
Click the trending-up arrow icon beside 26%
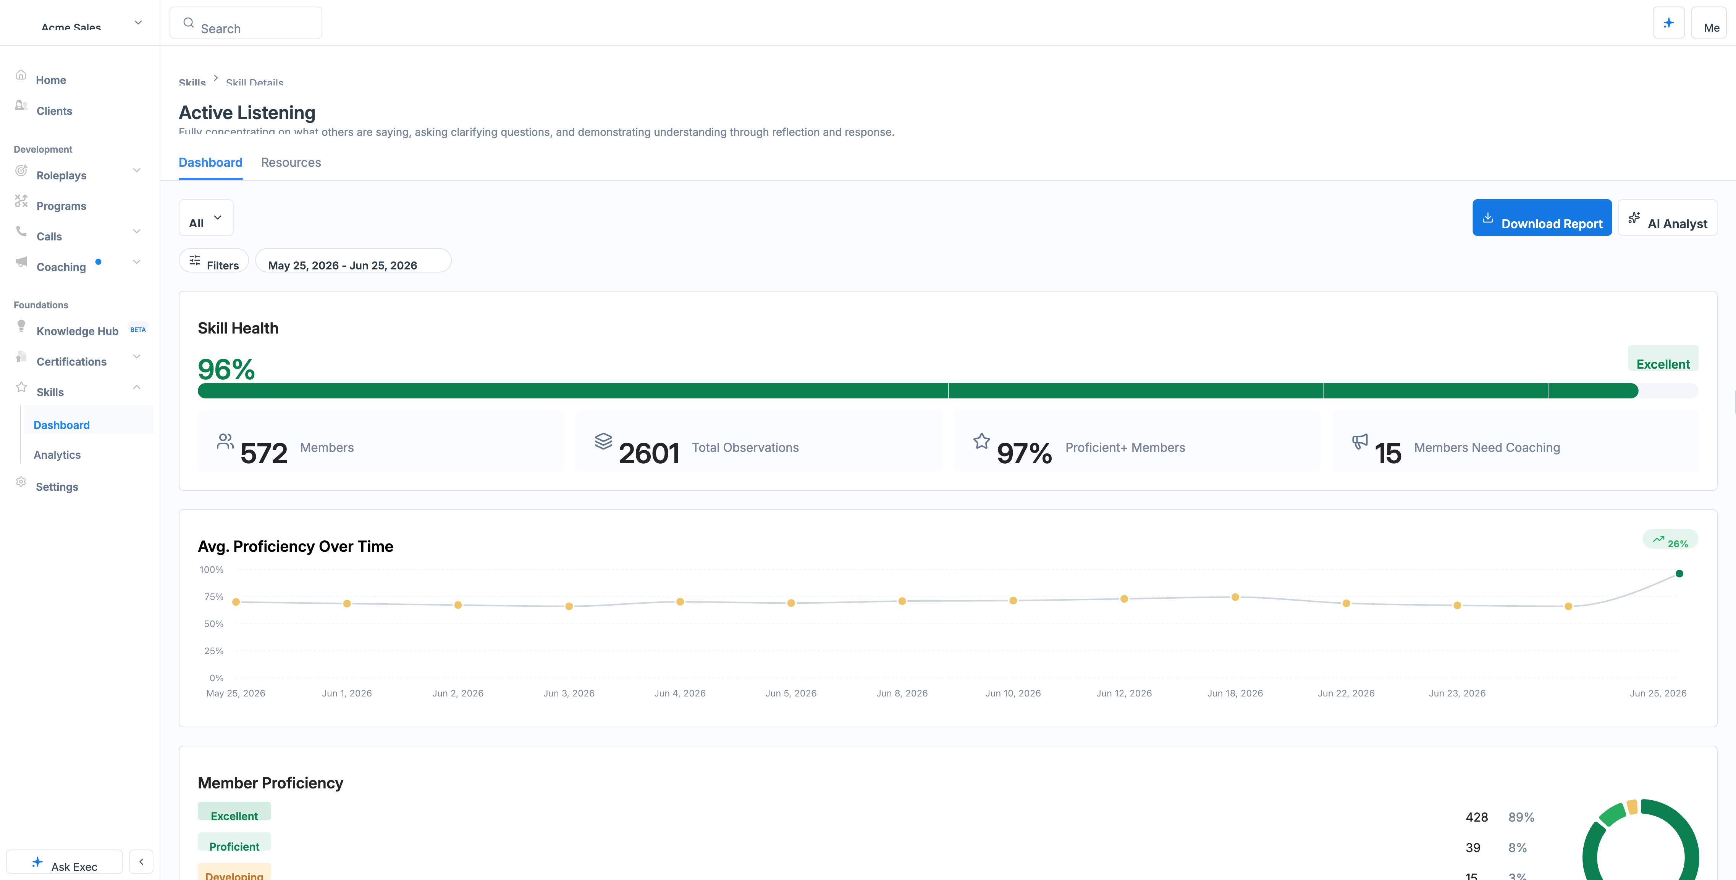click(x=1658, y=538)
